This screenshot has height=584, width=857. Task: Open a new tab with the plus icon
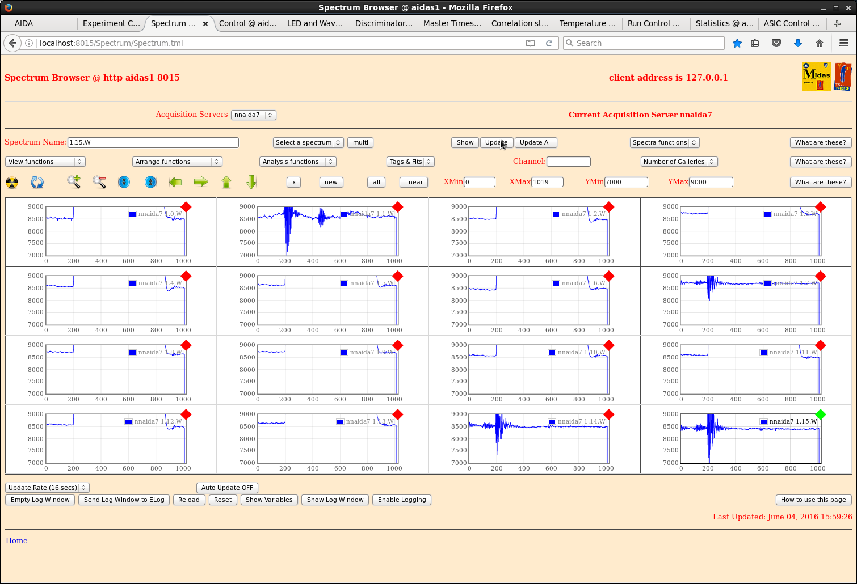click(x=837, y=23)
